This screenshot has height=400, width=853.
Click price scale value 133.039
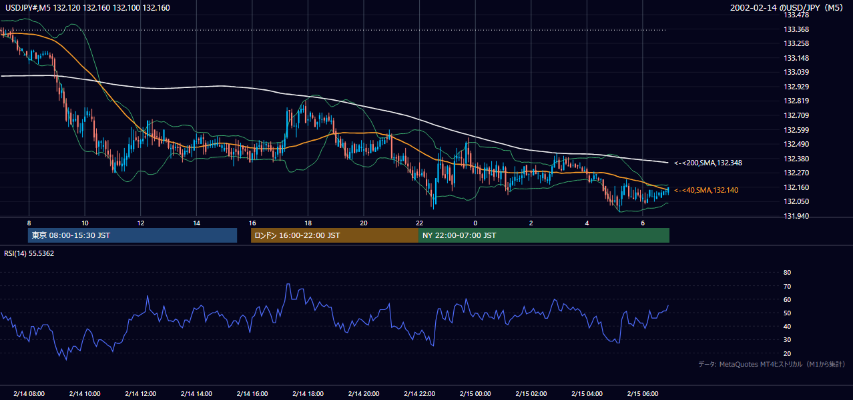click(796, 72)
